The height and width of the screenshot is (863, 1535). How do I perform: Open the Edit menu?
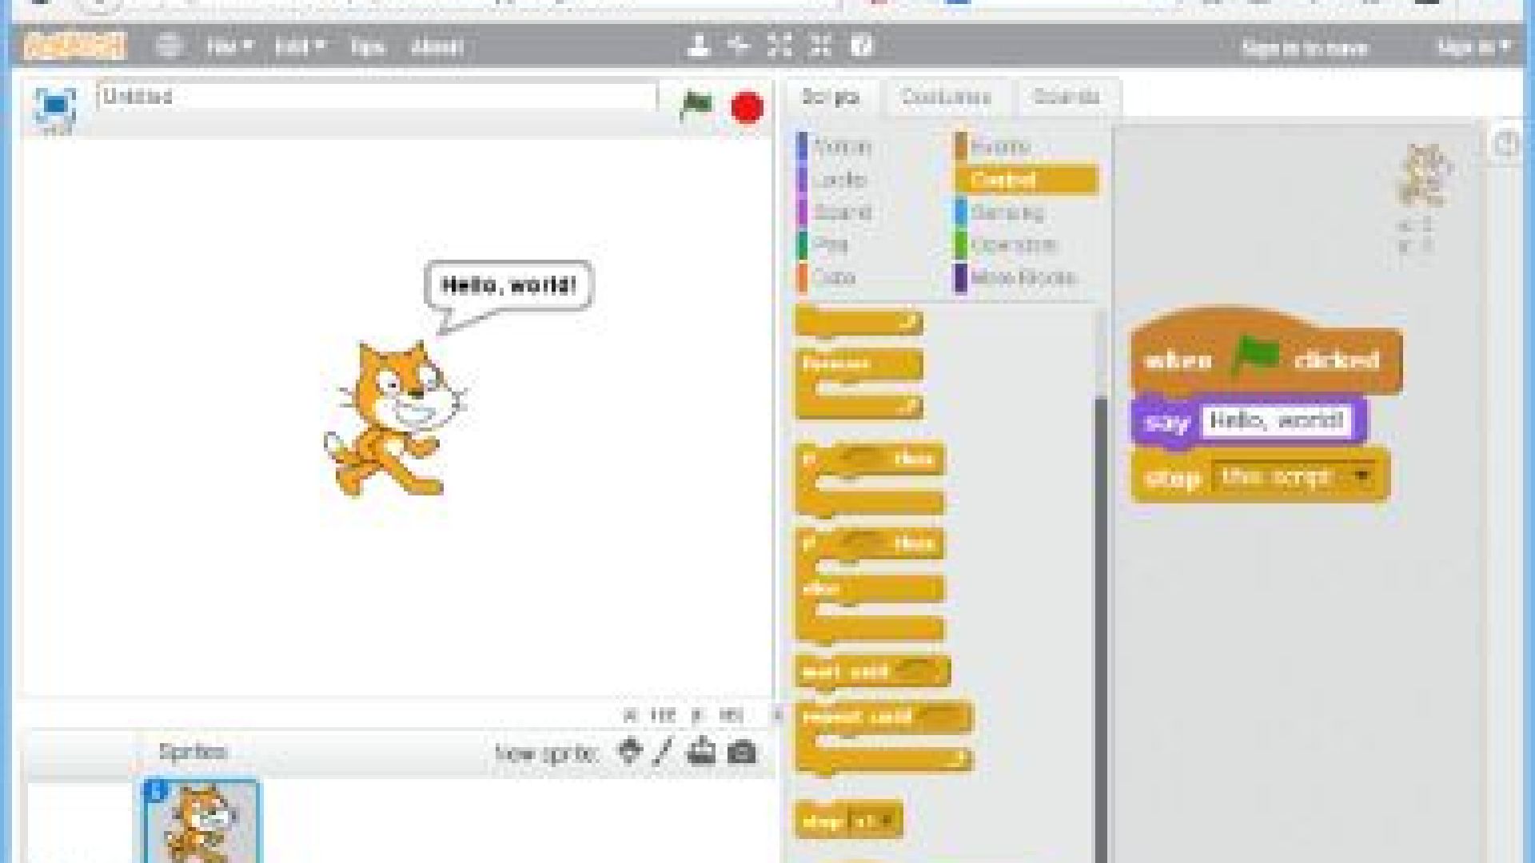(x=298, y=46)
